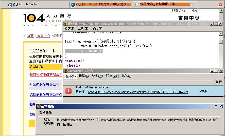Filter console to 警告 warnings only
Viewport: 225px width, 136px height.
(x=97, y=76)
